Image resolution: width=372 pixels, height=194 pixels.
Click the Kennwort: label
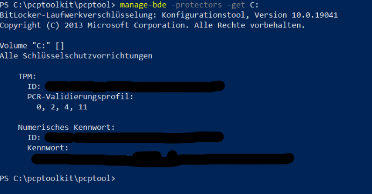pos(48,148)
